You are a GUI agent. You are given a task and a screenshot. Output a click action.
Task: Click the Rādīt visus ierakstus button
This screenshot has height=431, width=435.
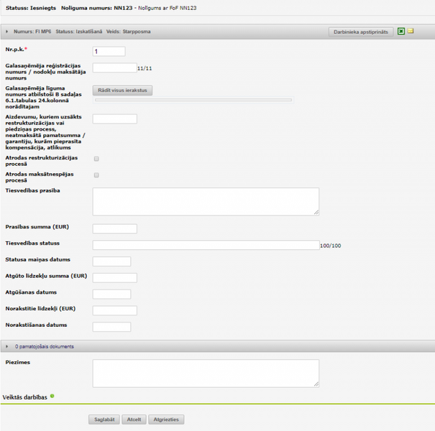122,91
